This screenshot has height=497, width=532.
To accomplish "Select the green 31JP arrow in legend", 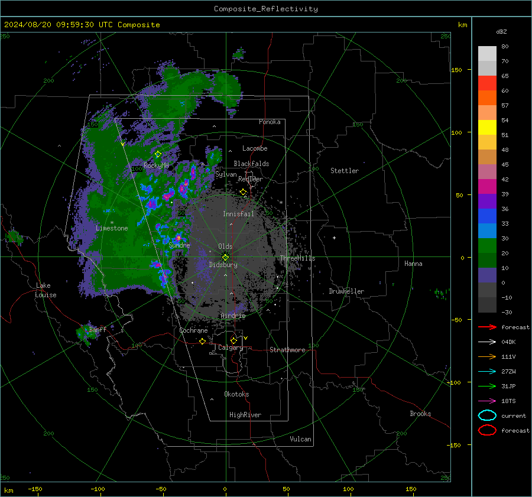I will pos(487,386).
